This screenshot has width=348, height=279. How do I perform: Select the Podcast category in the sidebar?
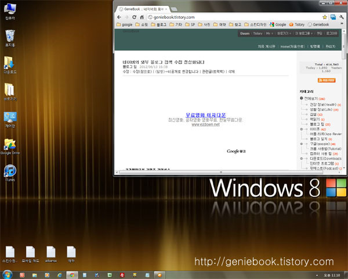[x=324, y=169]
